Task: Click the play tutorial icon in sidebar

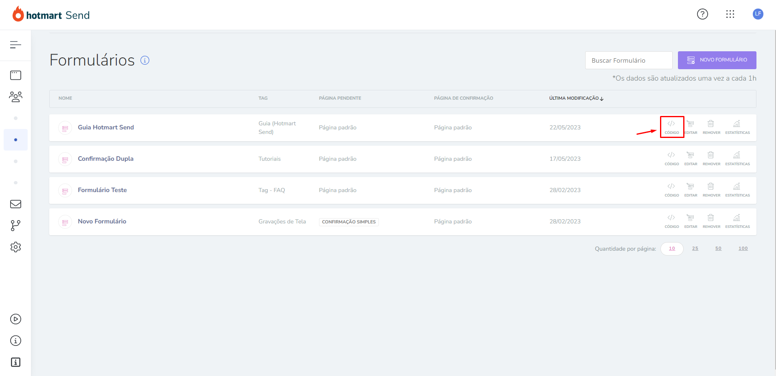Action: 15,319
